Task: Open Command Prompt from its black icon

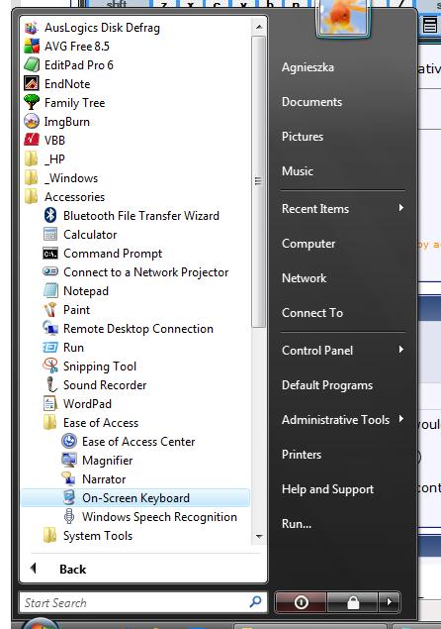Action: click(x=50, y=254)
